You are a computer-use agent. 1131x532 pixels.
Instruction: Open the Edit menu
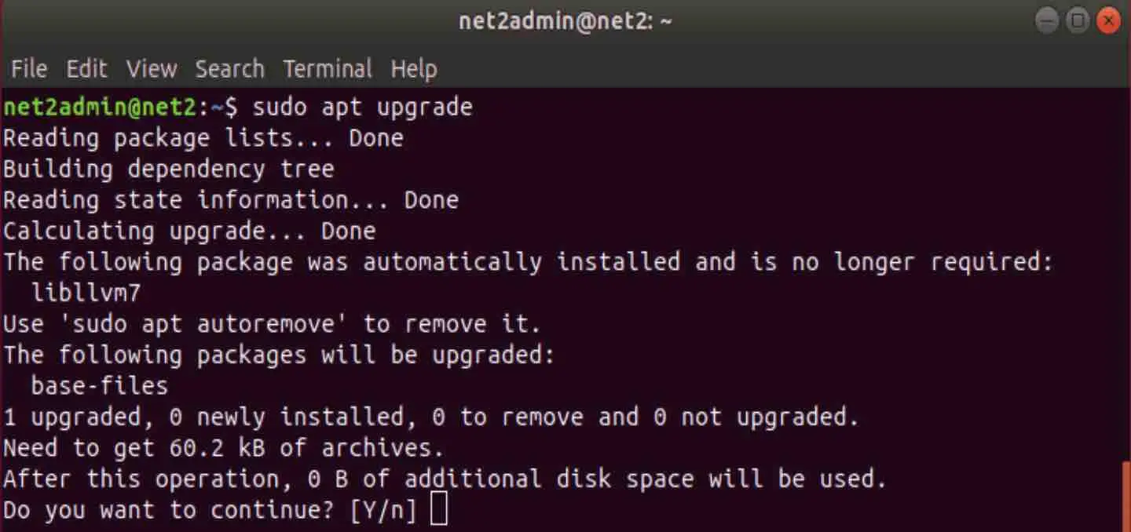(x=86, y=69)
